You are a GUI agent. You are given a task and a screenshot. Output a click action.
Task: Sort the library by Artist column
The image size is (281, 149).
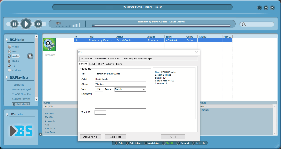click(x=130, y=37)
